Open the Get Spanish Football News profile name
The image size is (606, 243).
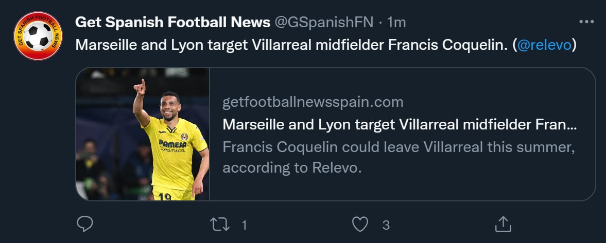click(173, 22)
